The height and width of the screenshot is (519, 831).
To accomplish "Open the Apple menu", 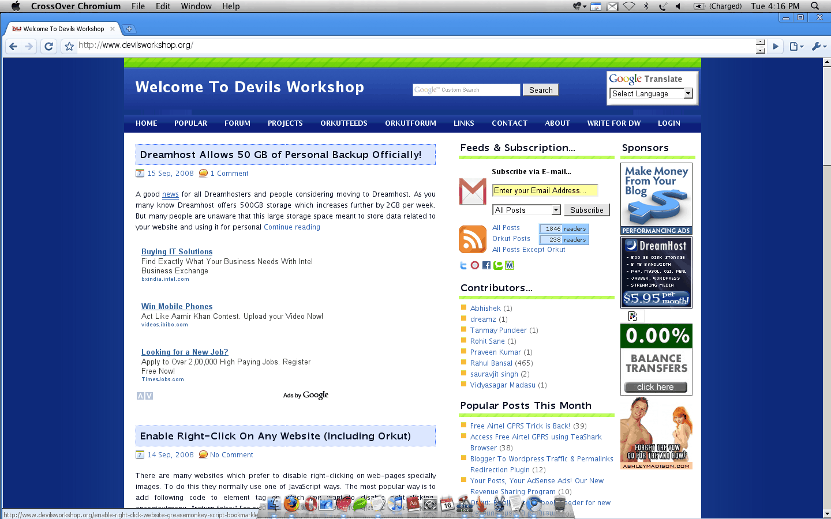I will click(16, 6).
